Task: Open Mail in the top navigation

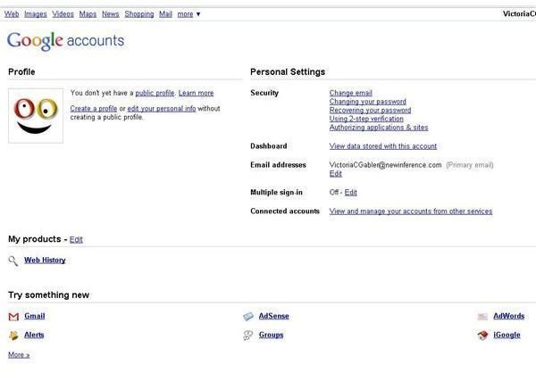Action: [166, 14]
